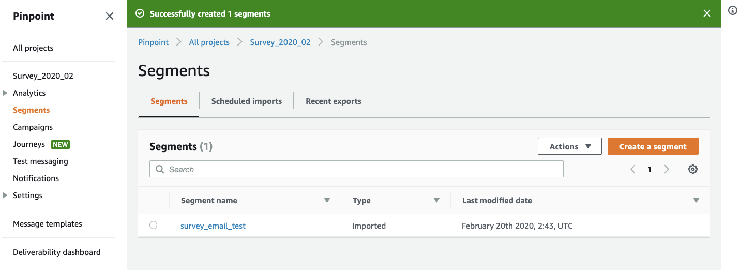The width and height of the screenshot is (741, 270).
Task: Click Pinpoint breadcrumb link
Action: (154, 42)
